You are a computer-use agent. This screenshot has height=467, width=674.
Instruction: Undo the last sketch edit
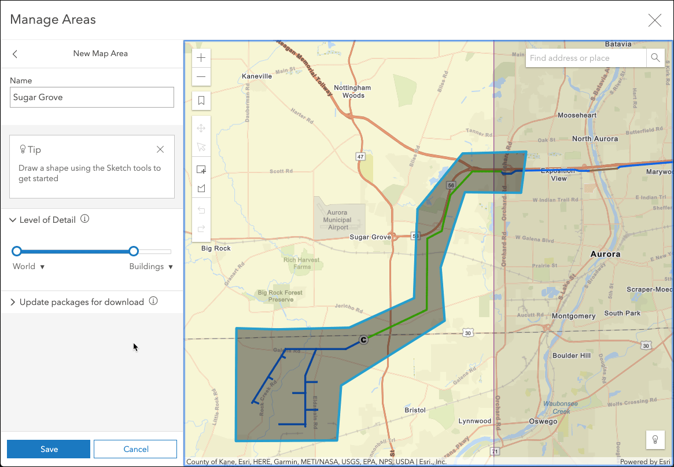[201, 209]
